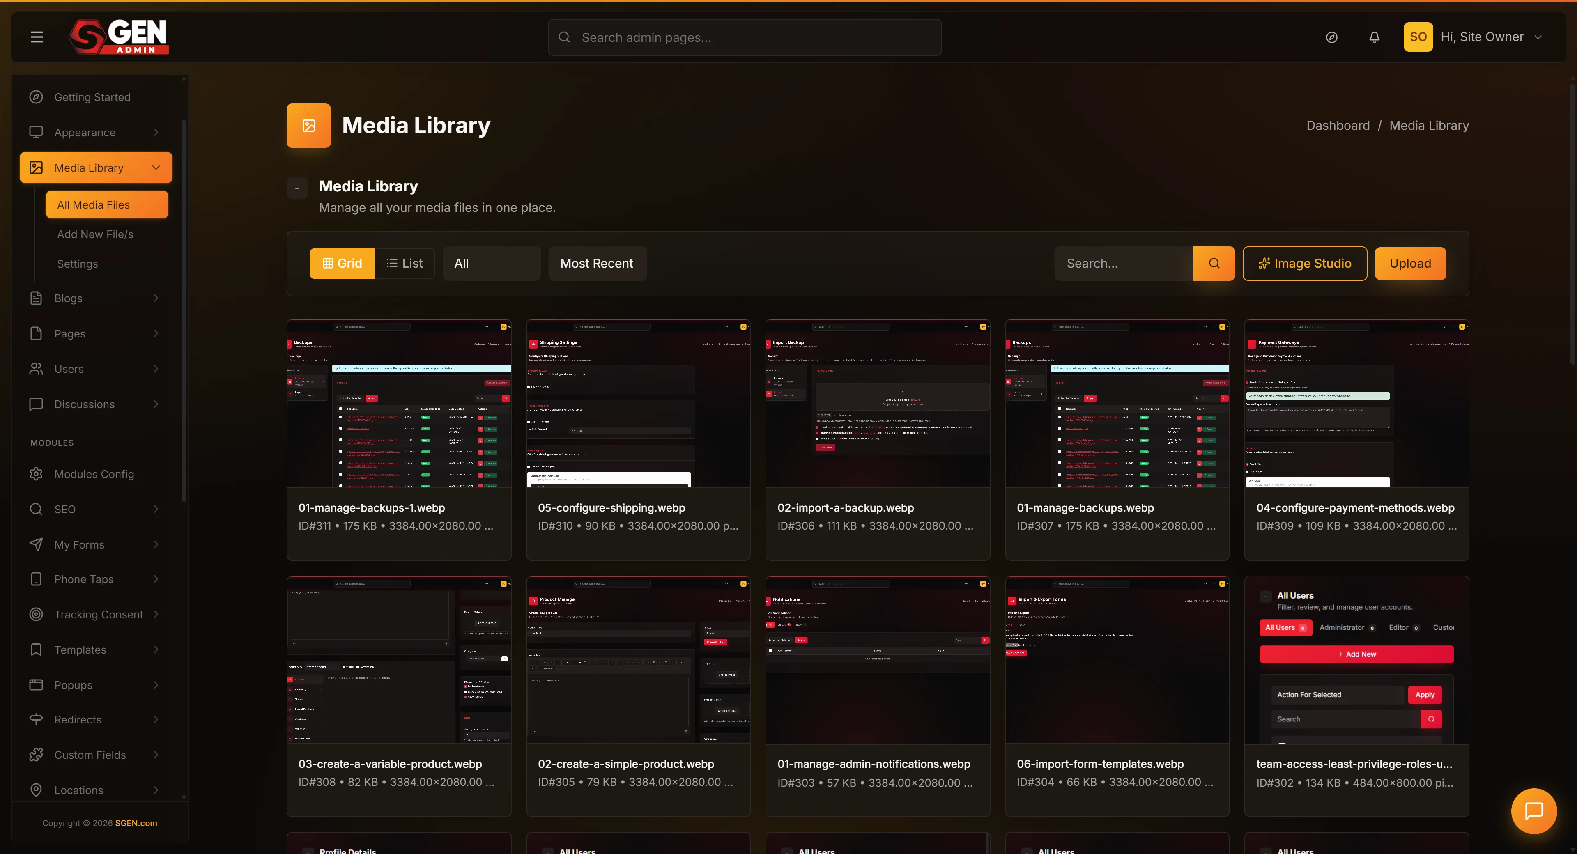Open 06-import-form-templates.webp thumbnail
The width and height of the screenshot is (1577, 854).
[x=1117, y=660]
